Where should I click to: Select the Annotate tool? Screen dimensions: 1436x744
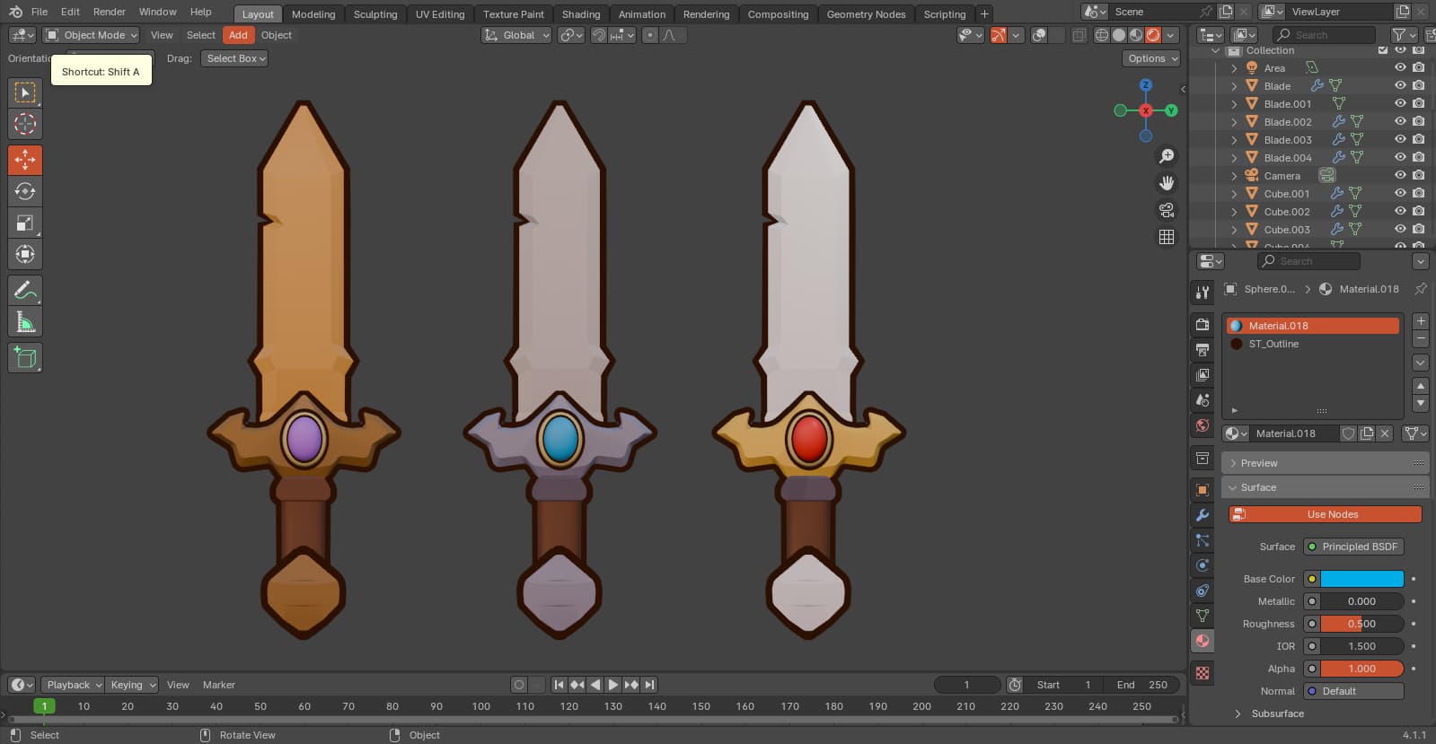tap(25, 290)
